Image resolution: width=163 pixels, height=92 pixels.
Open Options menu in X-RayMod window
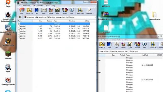point(48,6)
